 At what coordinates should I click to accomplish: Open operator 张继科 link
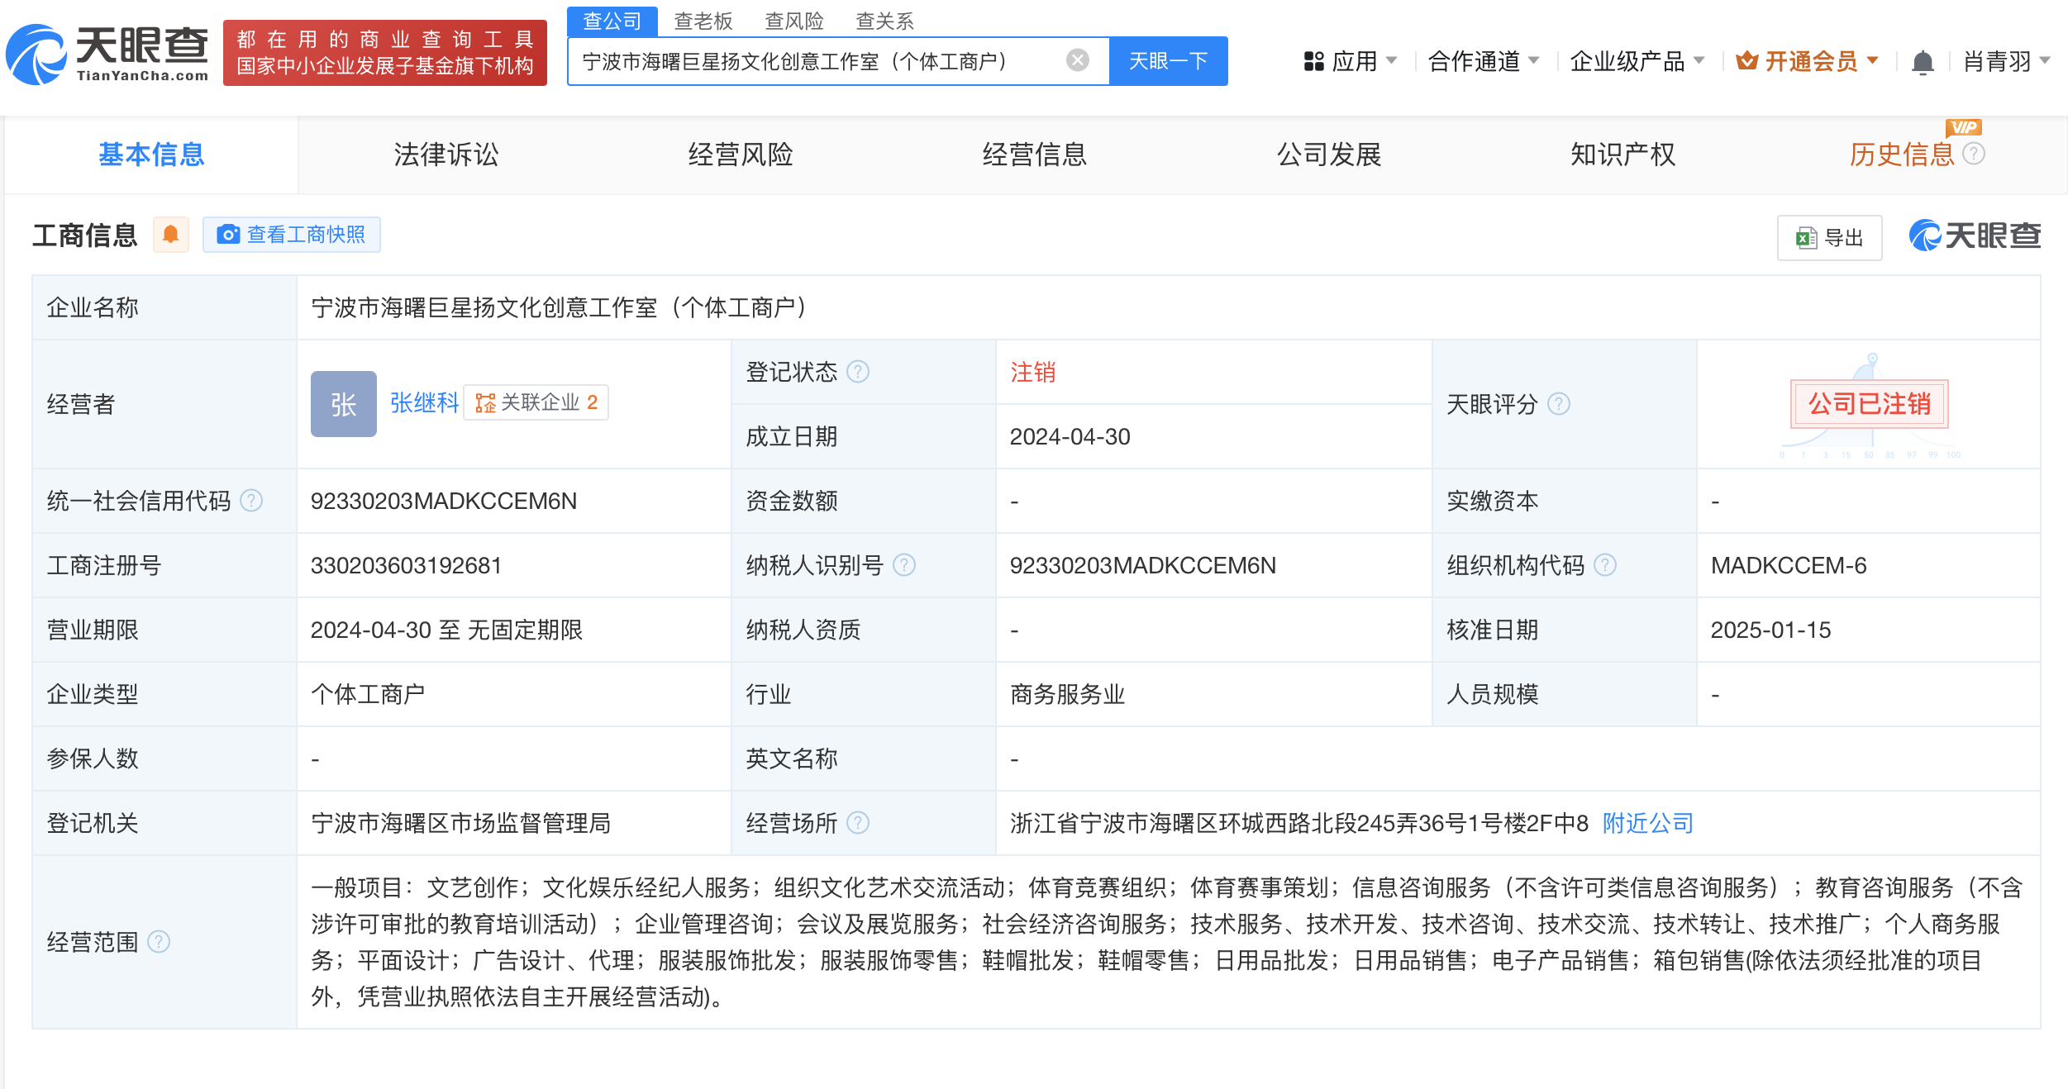(424, 402)
